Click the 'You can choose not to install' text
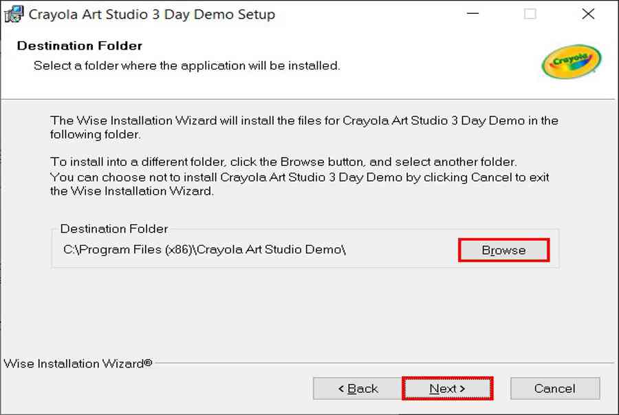Viewport: 619px width, 415px height. click(300, 184)
